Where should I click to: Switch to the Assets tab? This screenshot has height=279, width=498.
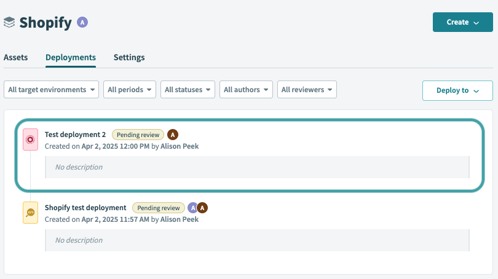[x=16, y=57]
